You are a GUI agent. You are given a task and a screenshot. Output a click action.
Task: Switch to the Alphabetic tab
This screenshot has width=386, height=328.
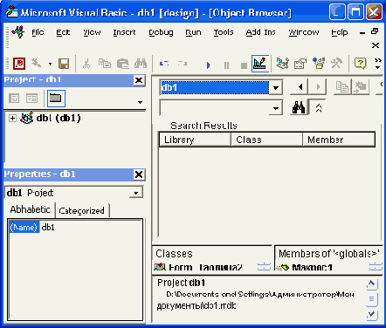[30, 209]
